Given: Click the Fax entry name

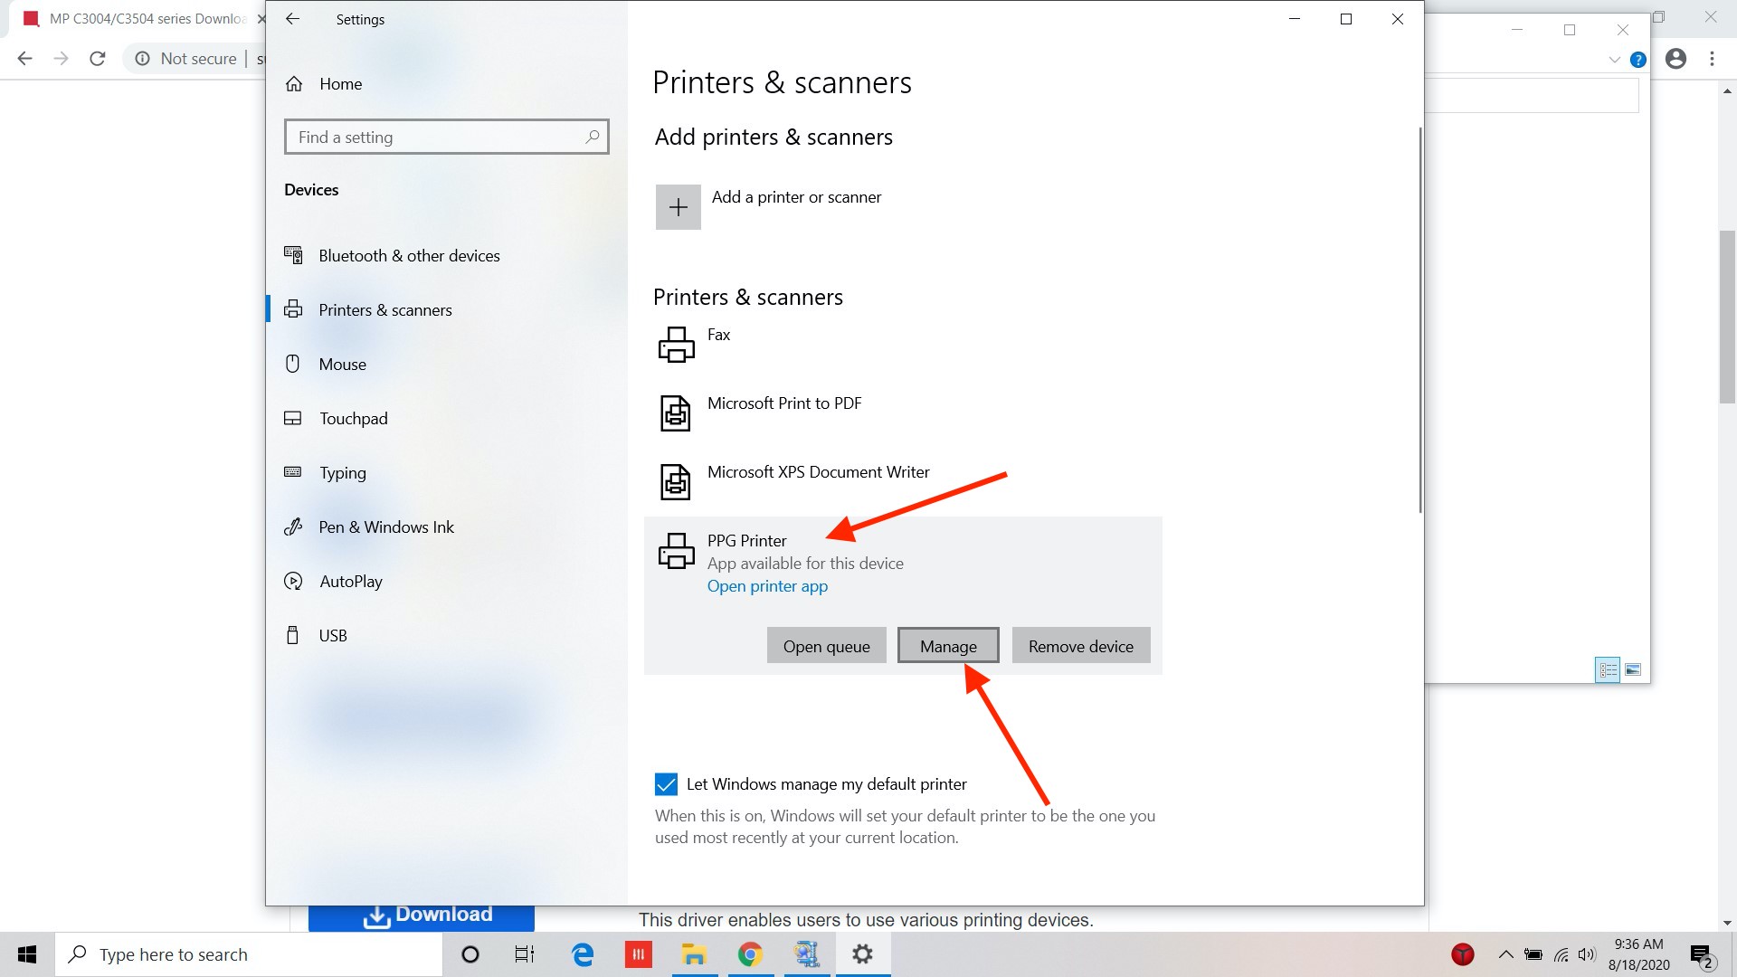Looking at the screenshot, I should click(x=718, y=335).
